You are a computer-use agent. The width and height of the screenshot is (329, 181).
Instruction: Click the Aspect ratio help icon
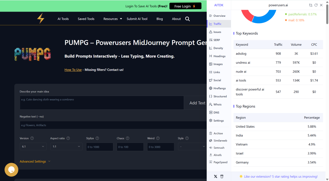coord(68,138)
